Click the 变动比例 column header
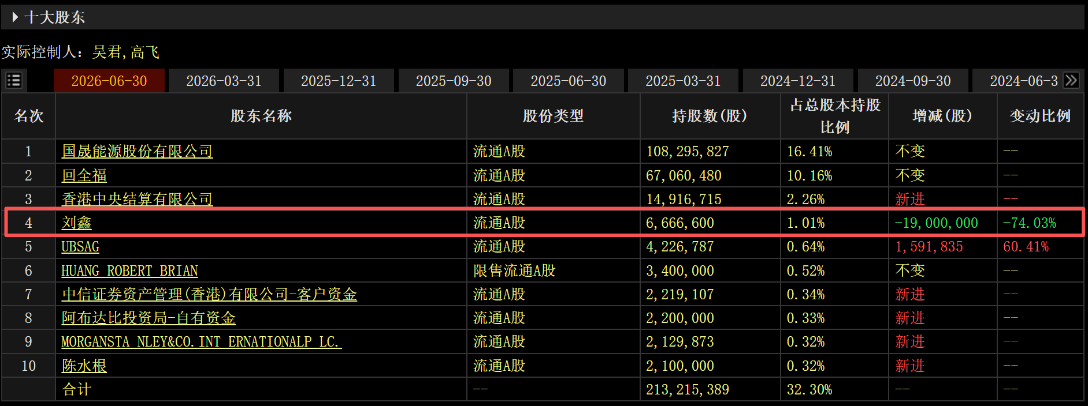The width and height of the screenshot is (1088, 406). (x=1040, y=116)
